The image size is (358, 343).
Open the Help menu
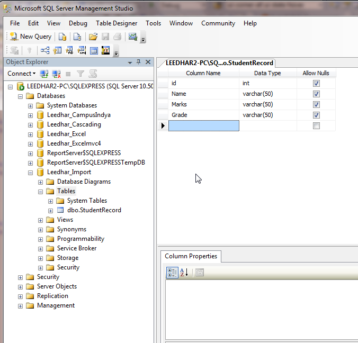250,23
